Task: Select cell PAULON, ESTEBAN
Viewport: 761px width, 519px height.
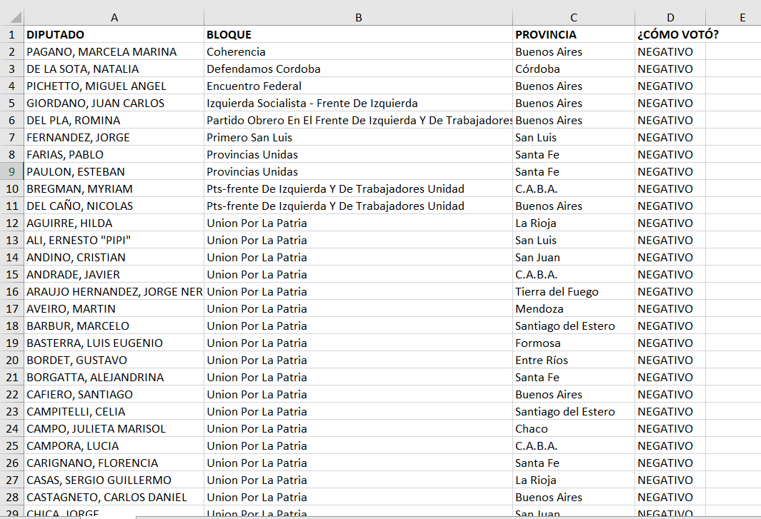Action: pos(114,172)
